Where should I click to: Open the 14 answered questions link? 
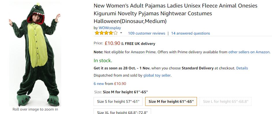(x=191, y=33)
